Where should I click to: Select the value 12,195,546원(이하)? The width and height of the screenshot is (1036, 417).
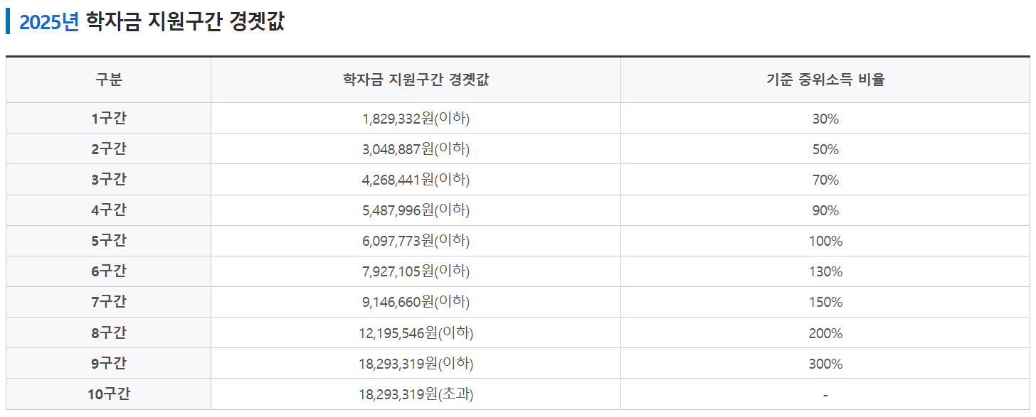[416, 332]
